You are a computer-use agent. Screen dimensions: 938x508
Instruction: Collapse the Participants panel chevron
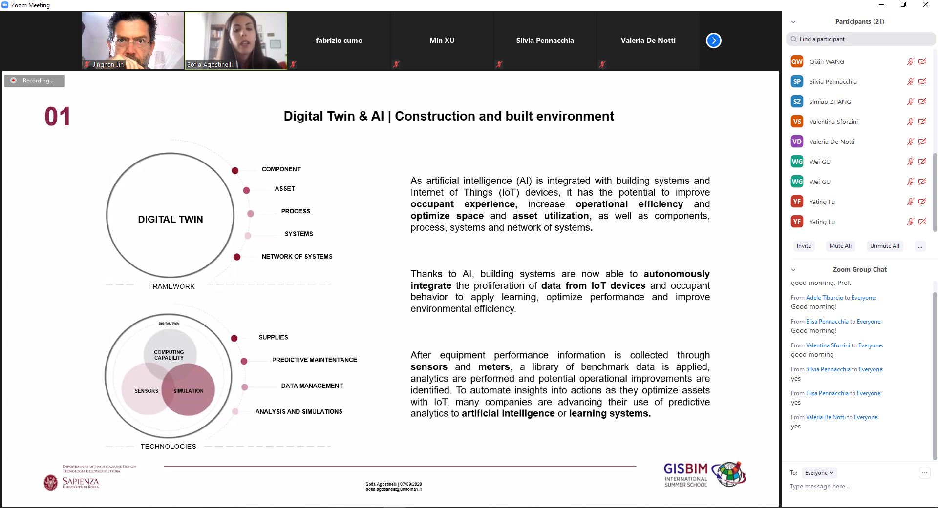pyautogui.click(x=793, y=22)
